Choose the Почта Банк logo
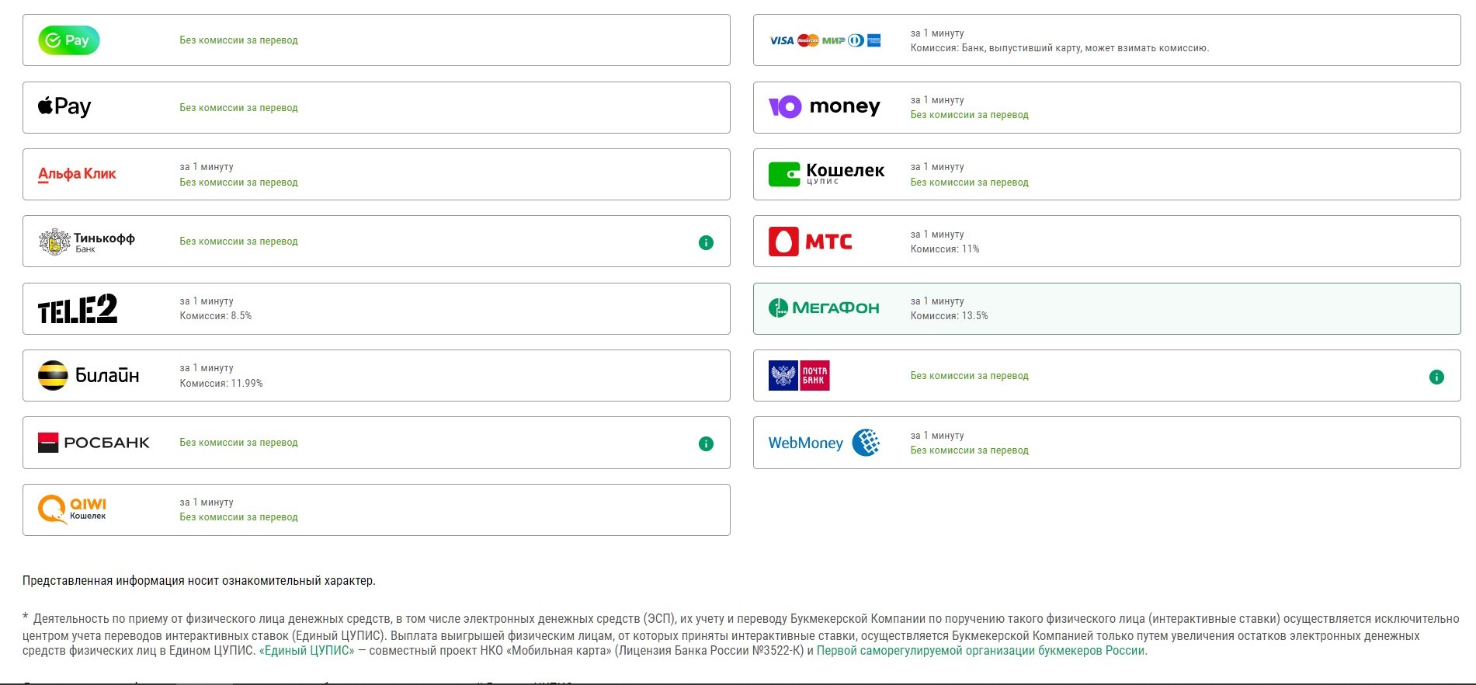Image resolution: width=1476 pixels, height=685 pixels. point(799,375)
